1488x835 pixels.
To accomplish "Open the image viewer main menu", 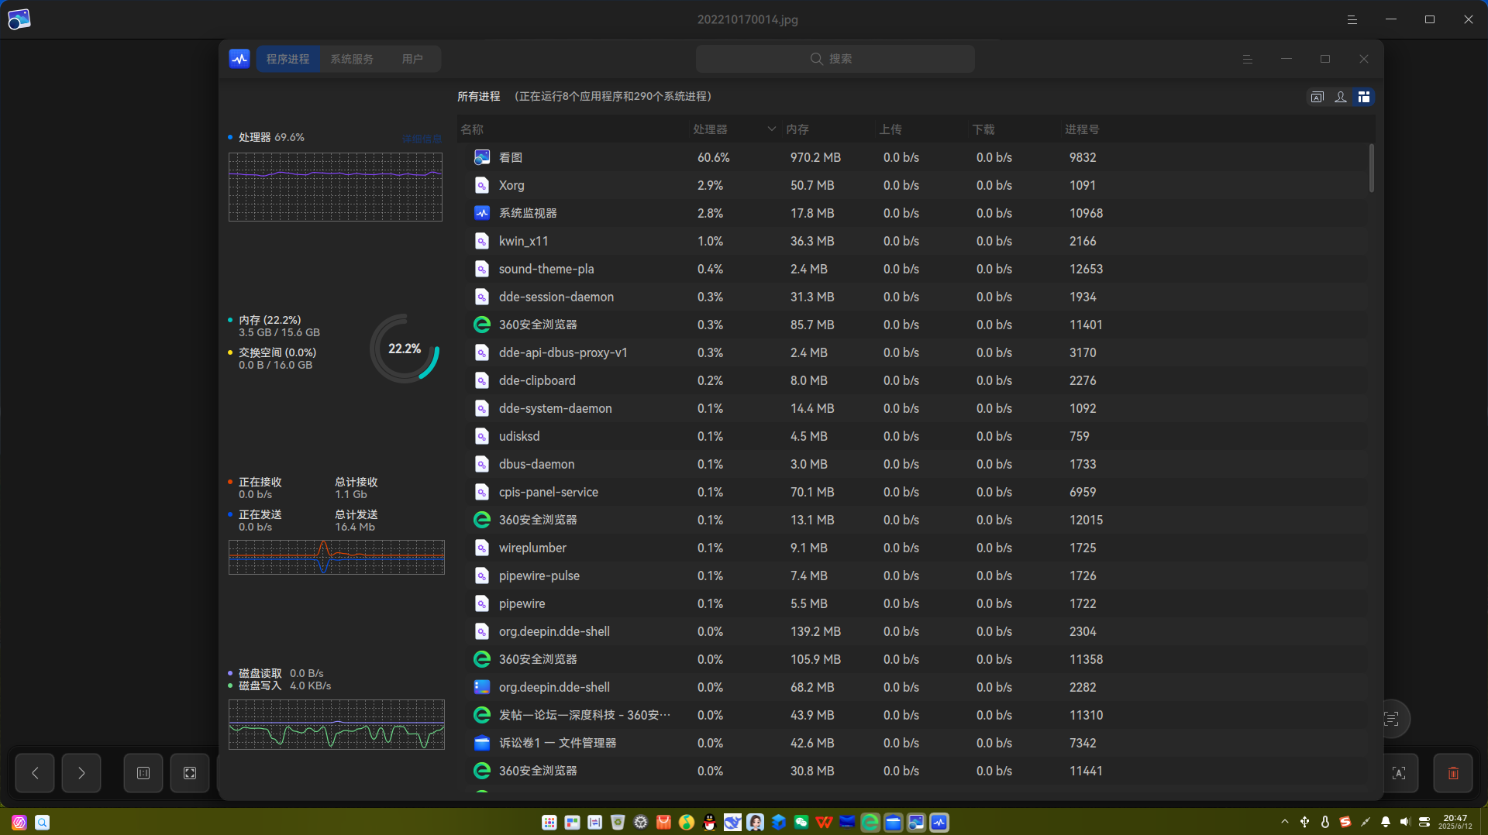I will tap(1352, 19).
